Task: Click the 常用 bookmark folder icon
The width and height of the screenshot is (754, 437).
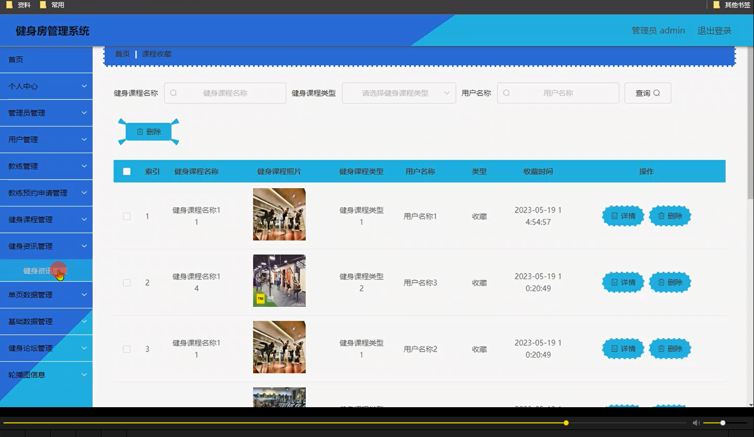Action: point(43,4)
